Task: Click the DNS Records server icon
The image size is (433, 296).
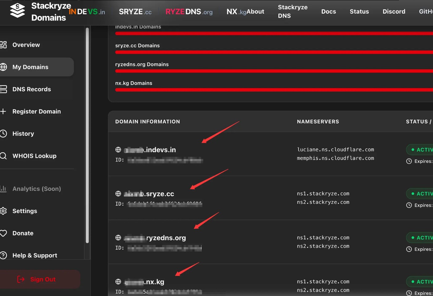Action: click(3, 89)
